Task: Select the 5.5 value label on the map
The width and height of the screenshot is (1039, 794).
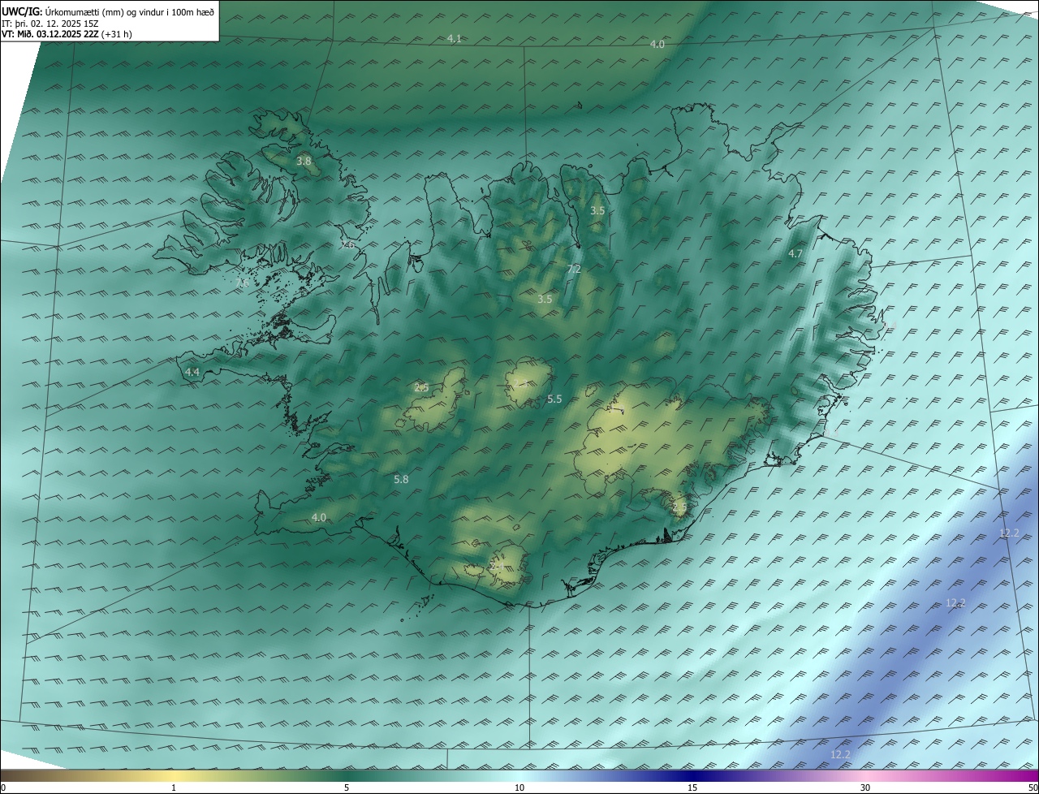Action: (x=554, y=399)
